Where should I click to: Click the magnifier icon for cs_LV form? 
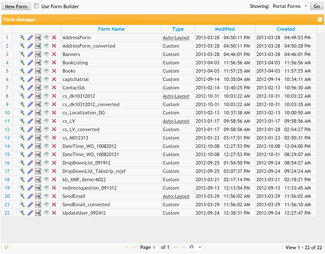click(x=22, y=121)
